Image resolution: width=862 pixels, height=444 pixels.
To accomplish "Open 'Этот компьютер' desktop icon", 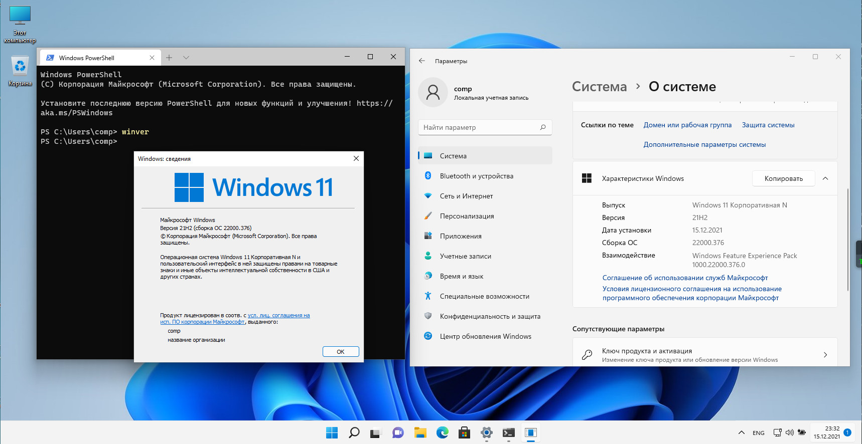I will click(x=20, y=24).
